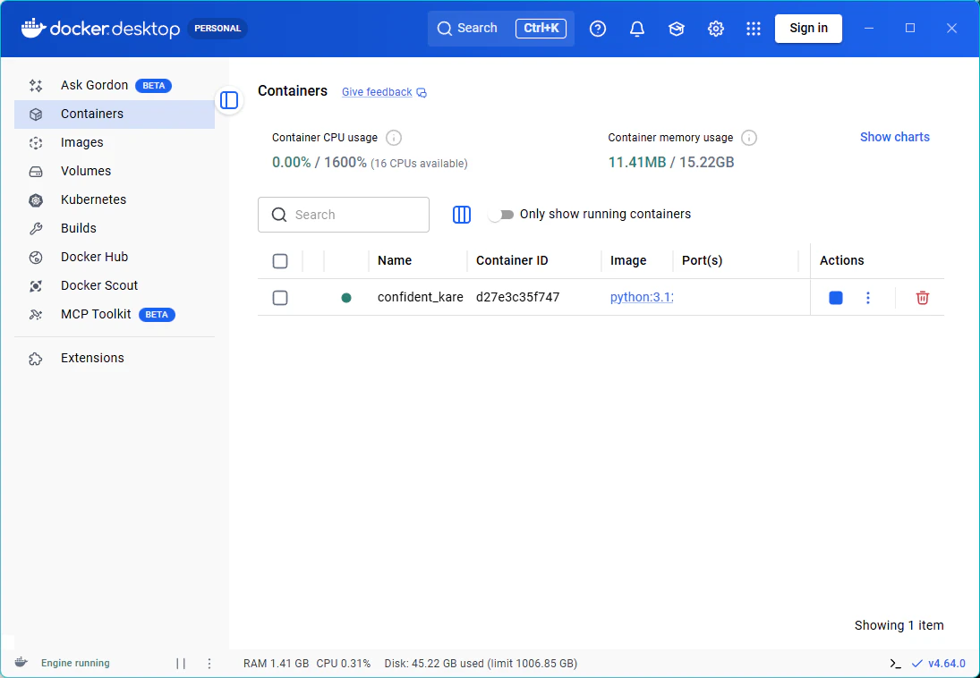Viewport: 980px width, 678px height.
Task: Click the Give feedback link
Action: pyautogui.click(x=377, y=92)
